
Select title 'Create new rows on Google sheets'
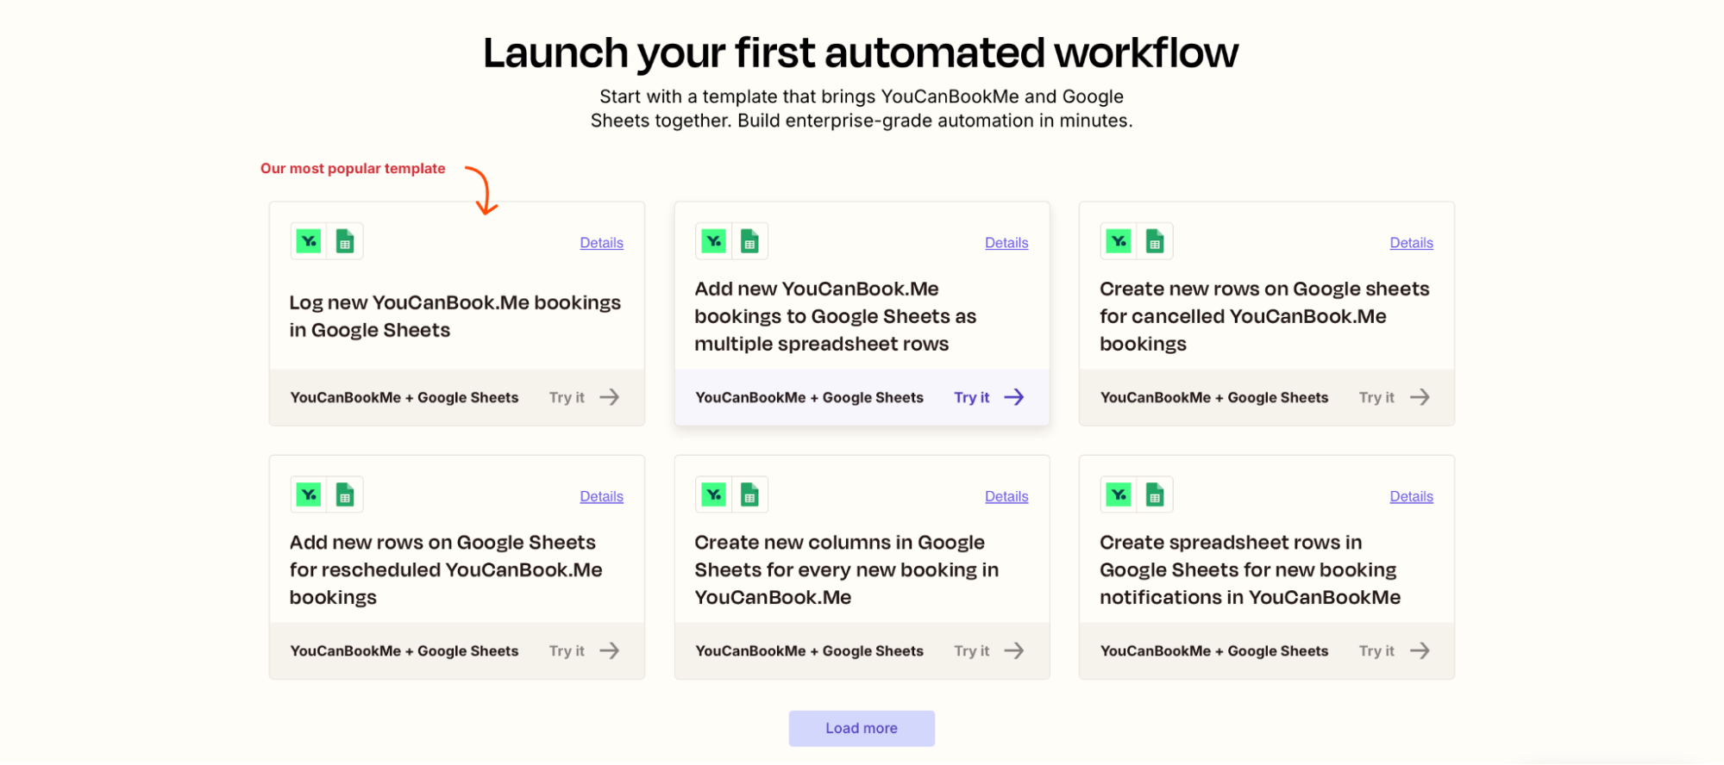[x=1264, y=316]
